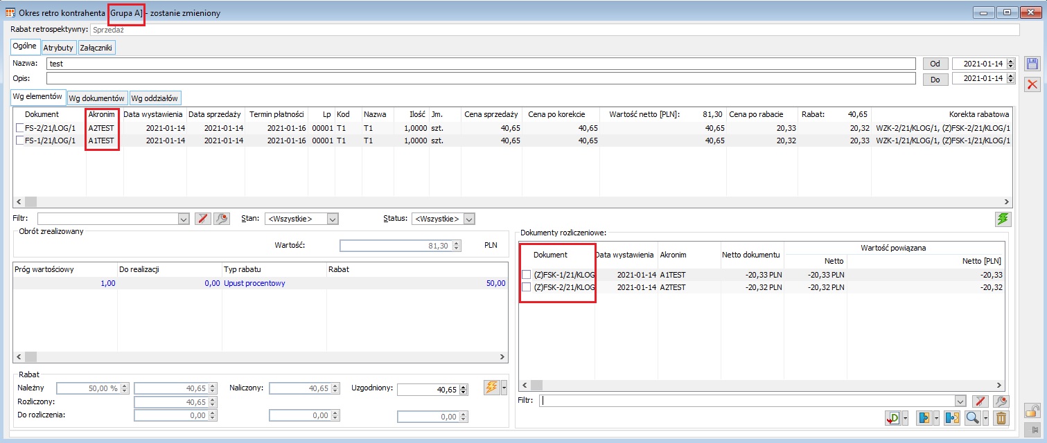The height and width of the screenshot is (443, 1047).
Task: Tick checkbox for (Z)FSK-2/21/KLOG row
Action: (526, 287)
